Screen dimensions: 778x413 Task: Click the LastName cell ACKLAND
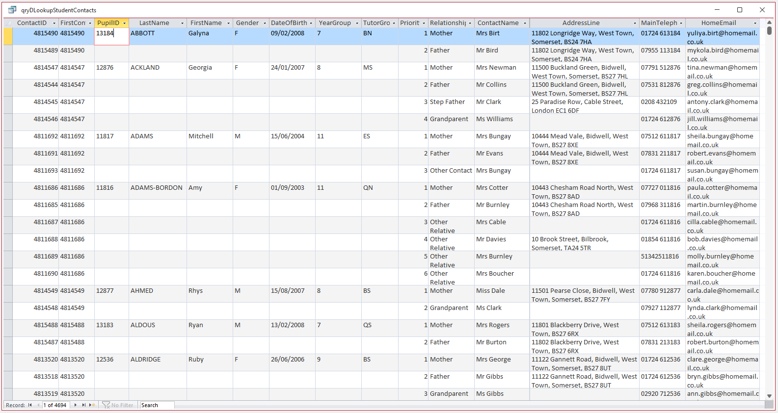coord(158,71)
